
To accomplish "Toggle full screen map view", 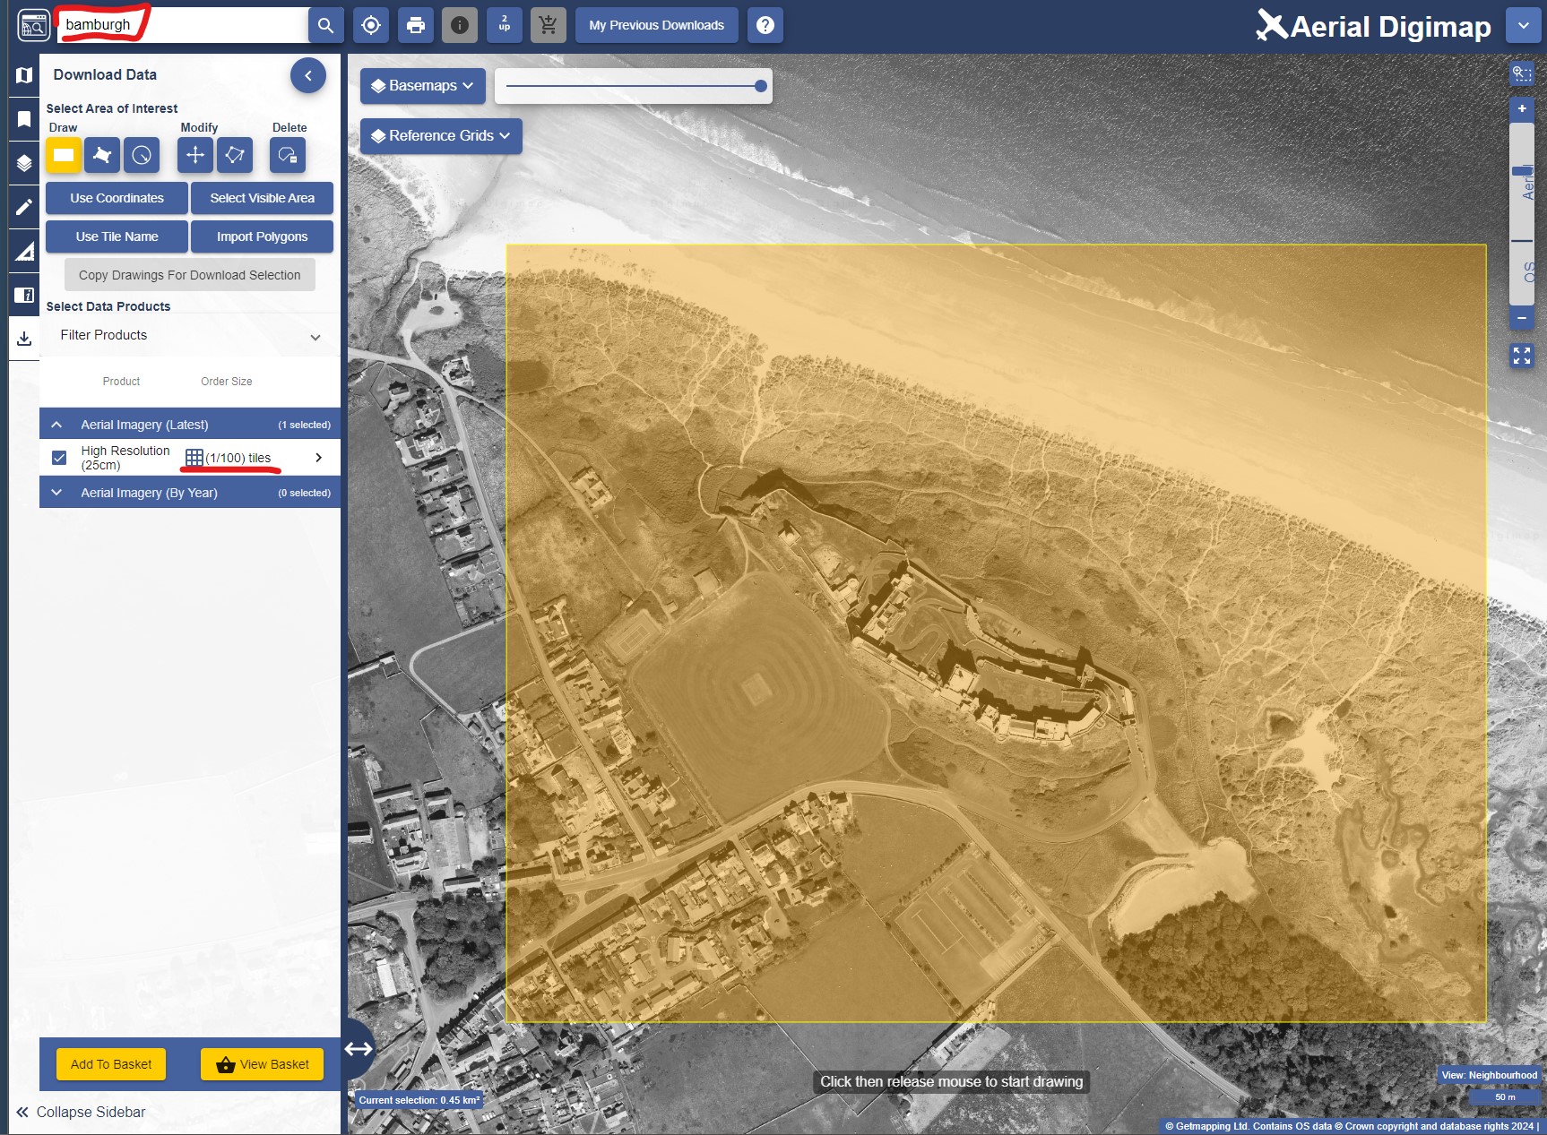I will (x=1522, y=356).
